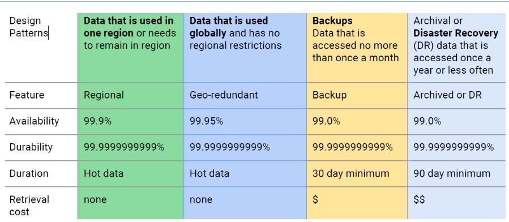
Task: Click the double dollar sign retrieval cost cell
Action: coord(456,203)
